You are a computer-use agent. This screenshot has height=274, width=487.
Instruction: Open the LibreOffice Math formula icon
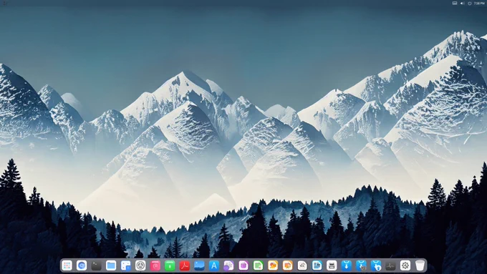click(302, 265)
